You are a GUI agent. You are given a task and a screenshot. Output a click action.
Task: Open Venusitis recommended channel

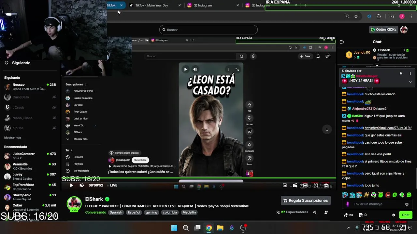coord(30,166)
